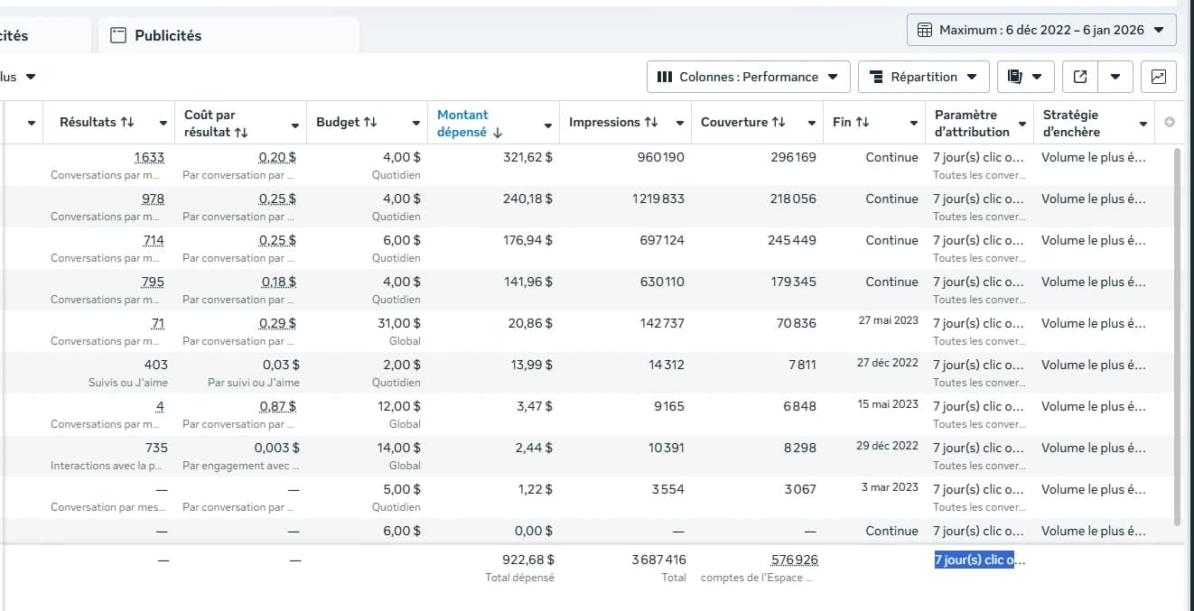Screen dimensions: 1194x611
Task: Expand the Répartition dropdown
Action: point(923,77)
